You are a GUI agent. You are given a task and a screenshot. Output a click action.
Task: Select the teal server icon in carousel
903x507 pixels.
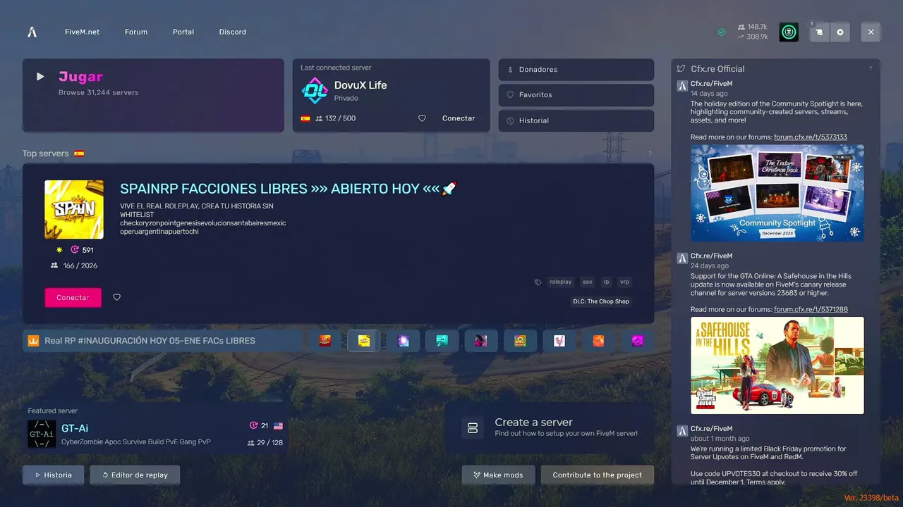tap(442, 341)
